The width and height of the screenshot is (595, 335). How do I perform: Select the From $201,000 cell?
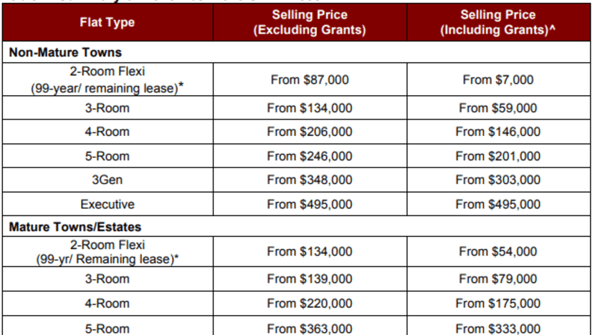click(498, 156)
